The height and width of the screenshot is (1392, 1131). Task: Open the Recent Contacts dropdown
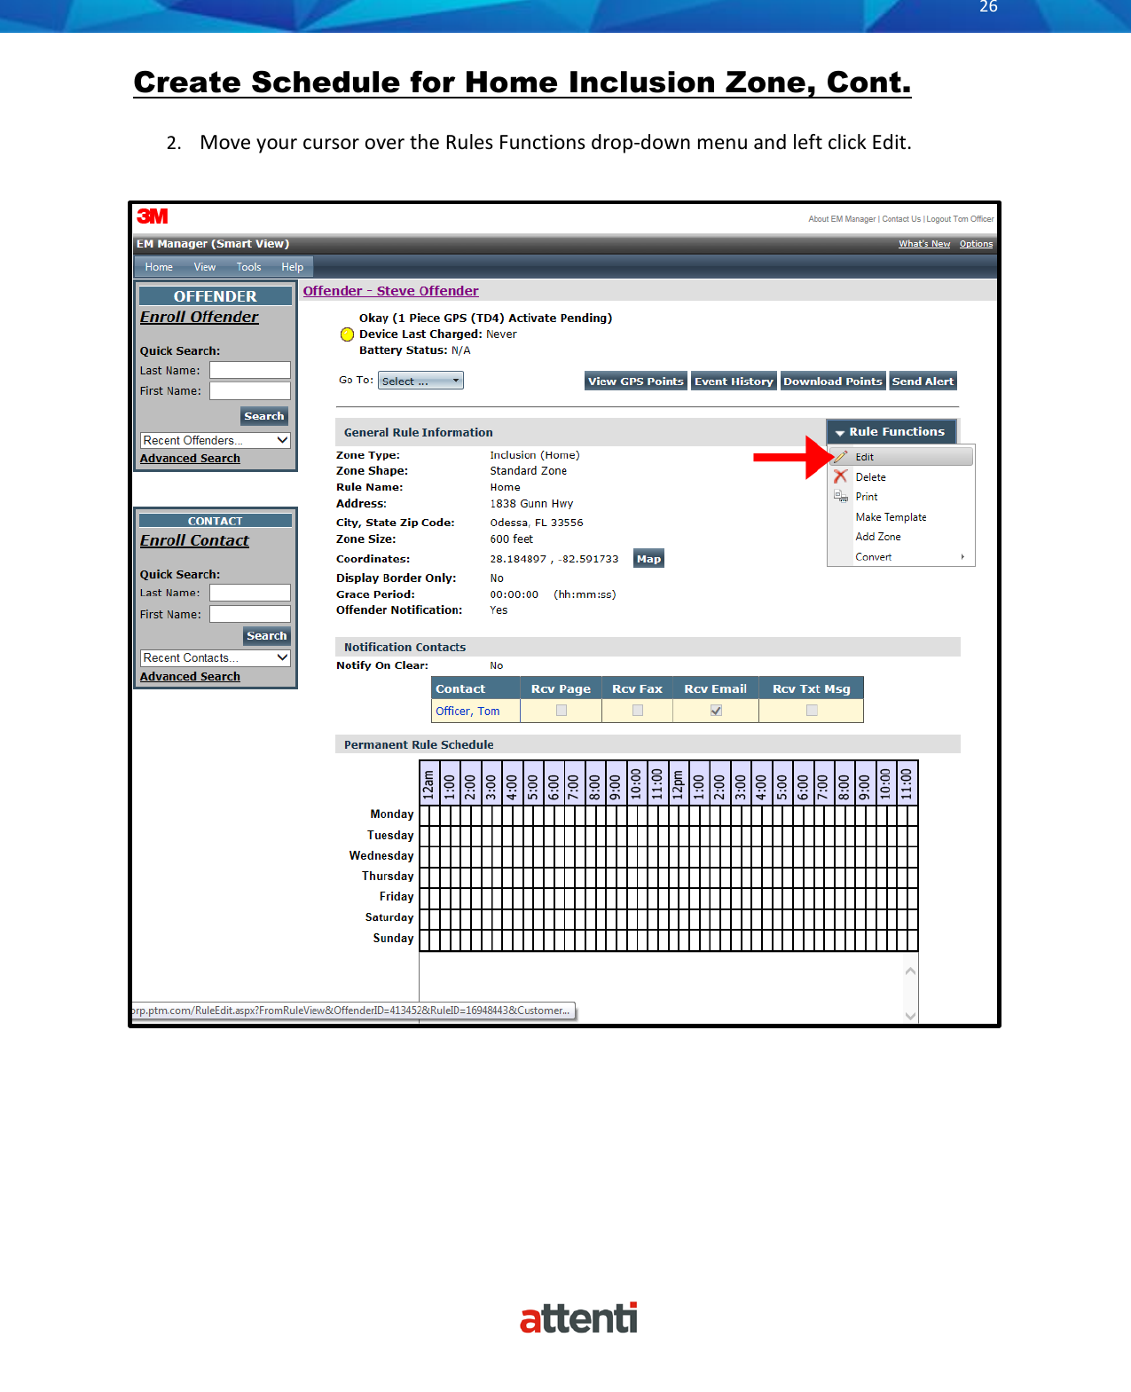(x=216, y=657)
